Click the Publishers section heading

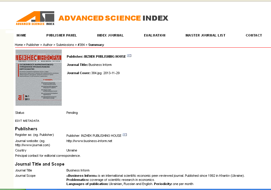click(26, 129)
